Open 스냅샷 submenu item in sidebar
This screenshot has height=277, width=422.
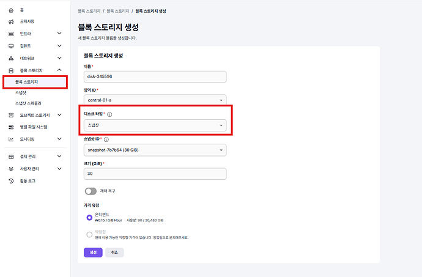pos(21,92)
